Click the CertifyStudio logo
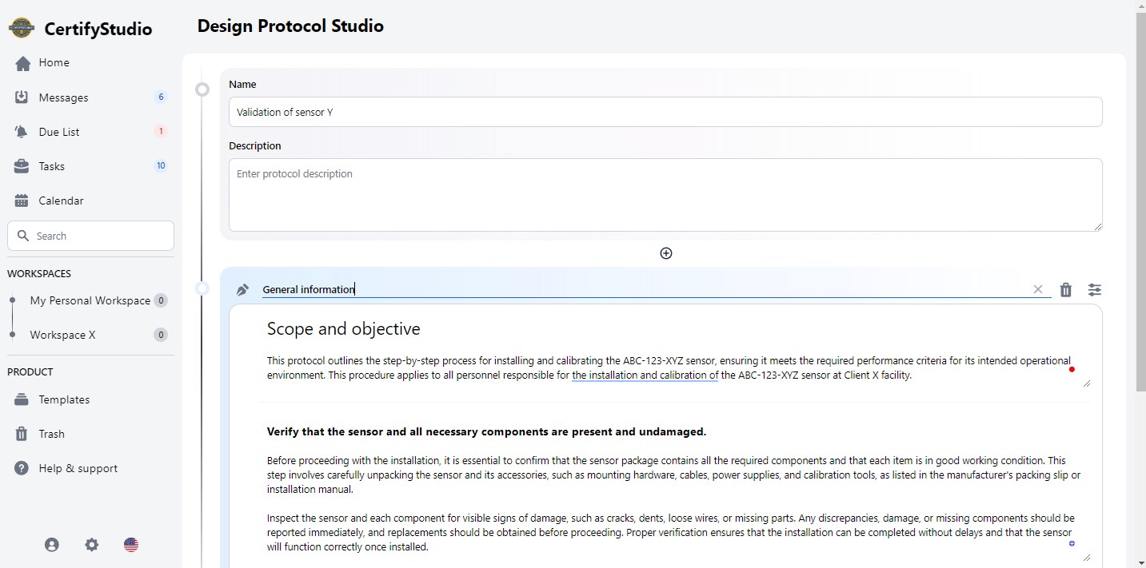Screen dimensions: 1146x568 [x=22, y=29]
